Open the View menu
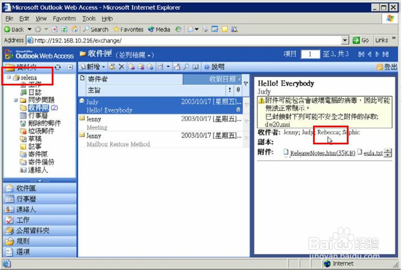 point(41,18)
